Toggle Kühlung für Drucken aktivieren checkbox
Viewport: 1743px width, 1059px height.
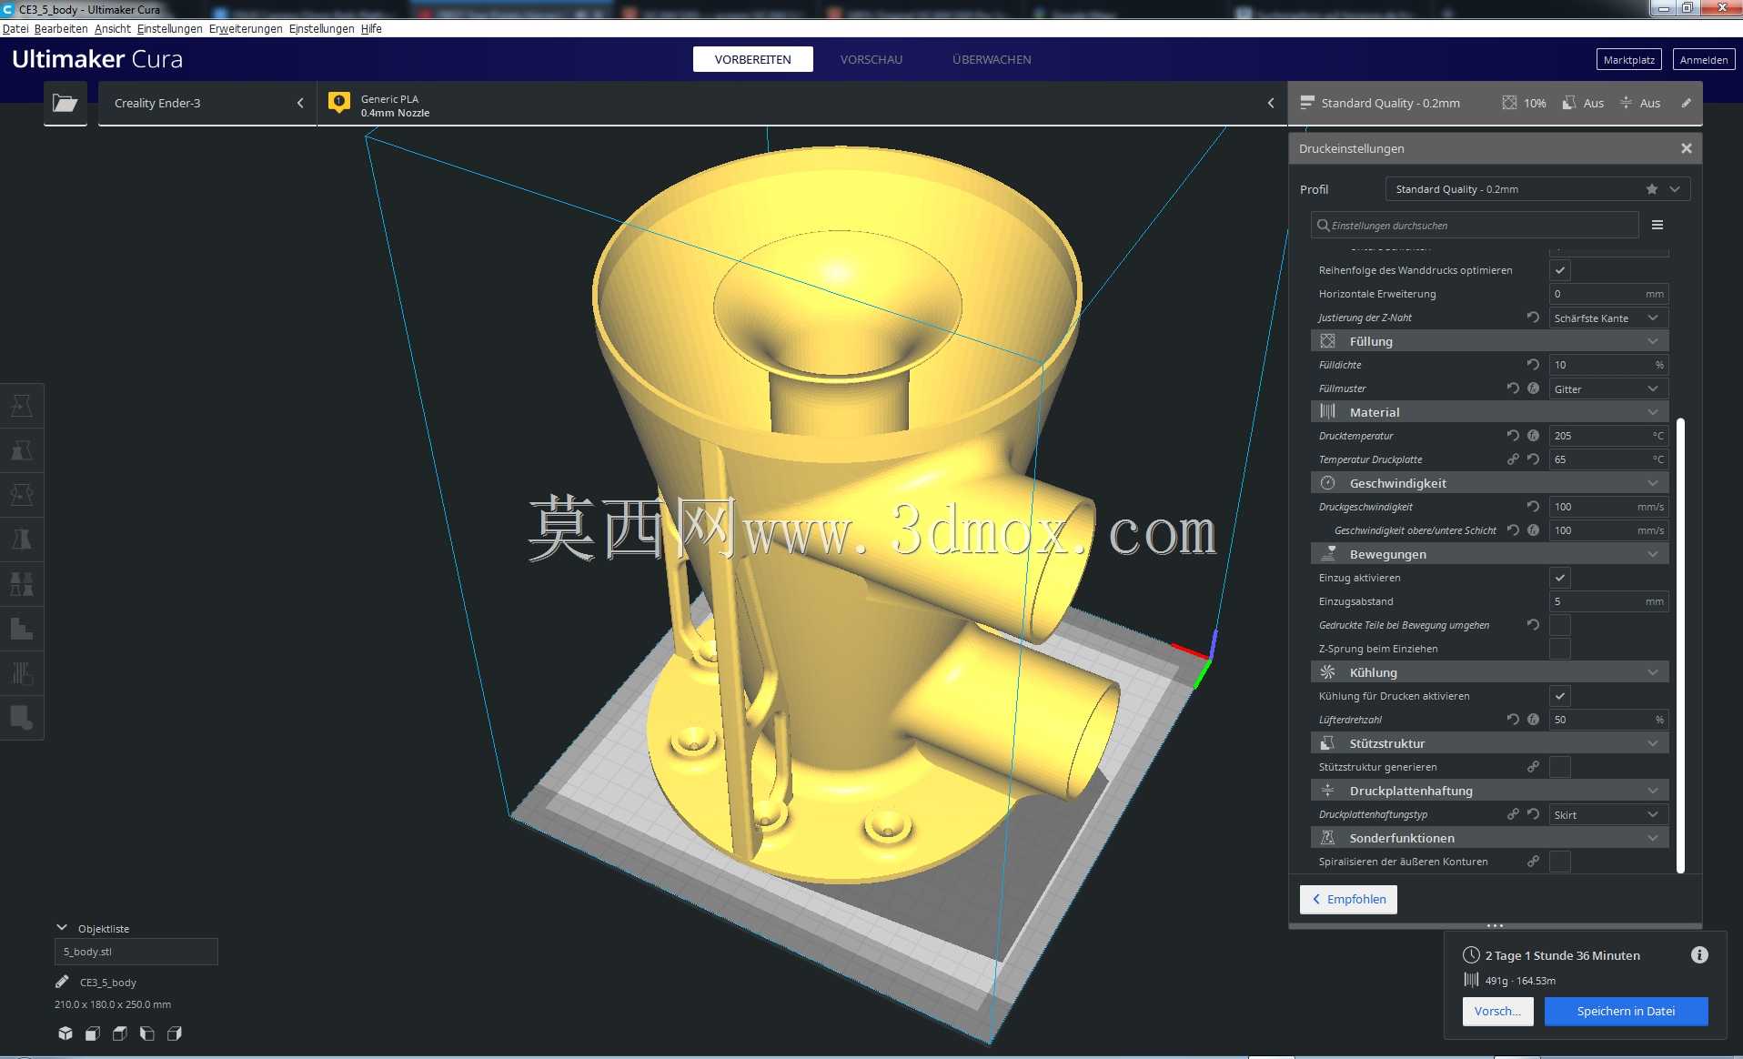click(x=1560, y=696)
